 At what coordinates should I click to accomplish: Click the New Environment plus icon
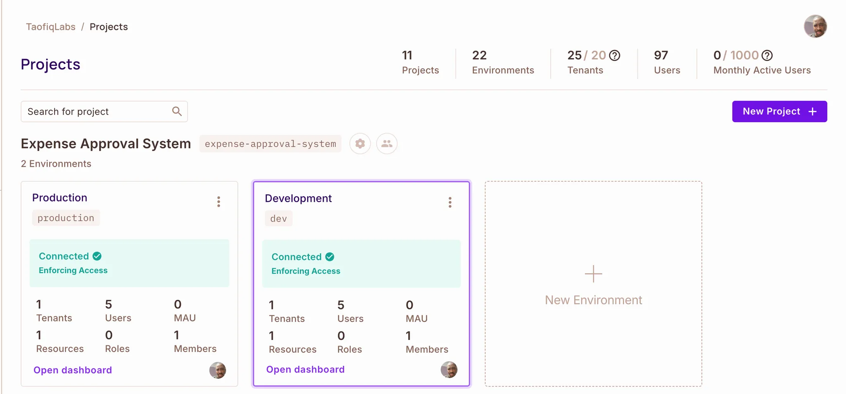click(593, 274)
